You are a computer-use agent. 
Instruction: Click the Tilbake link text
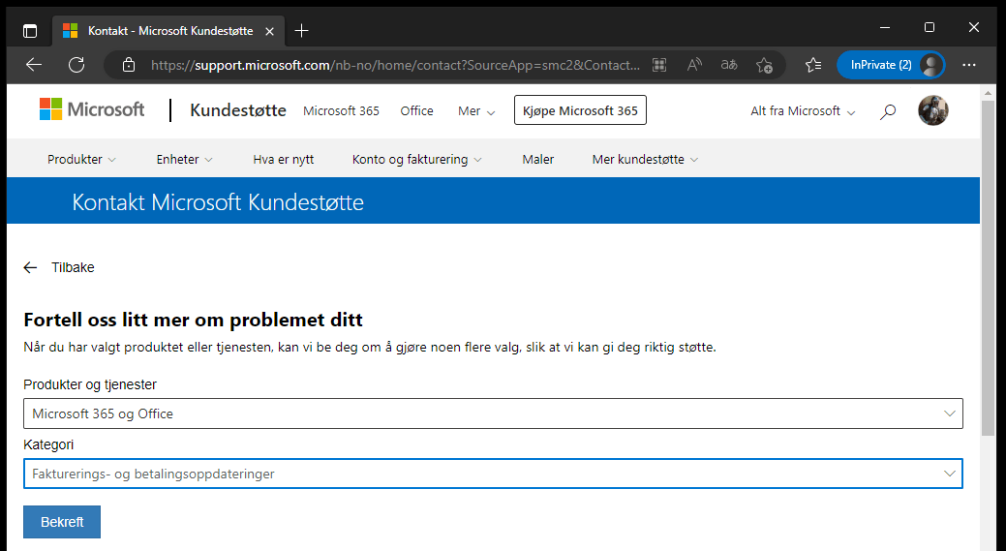(x=74, y=267)
